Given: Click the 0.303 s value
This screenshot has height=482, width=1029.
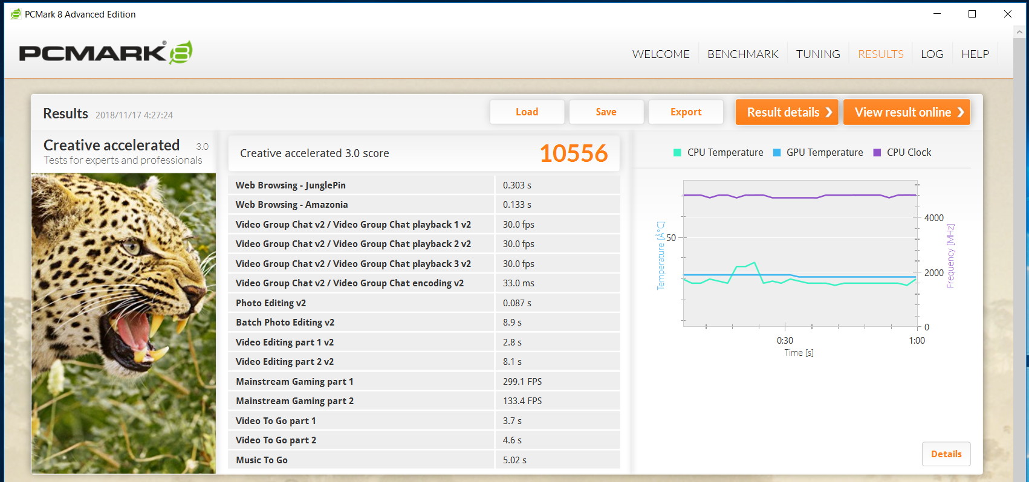Looking at the screenshot, I should click(517, 185).
